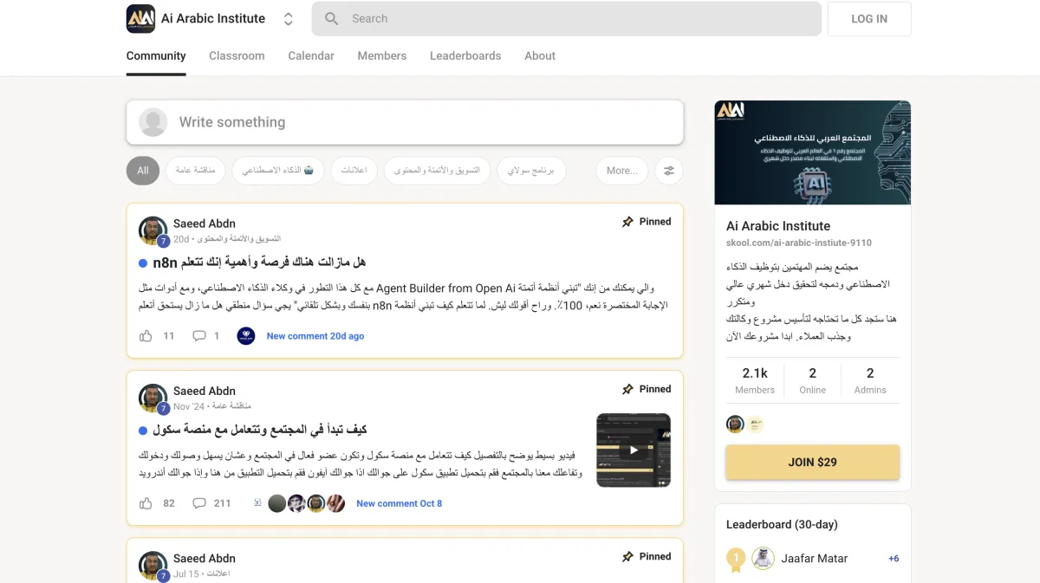1040x583 pixels.
Task: Play the video thumbnail on Skool guide post
Action: 634,450
